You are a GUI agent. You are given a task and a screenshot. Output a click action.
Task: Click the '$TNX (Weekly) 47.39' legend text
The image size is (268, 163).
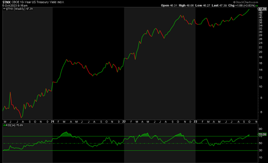[x=19, y=9]
